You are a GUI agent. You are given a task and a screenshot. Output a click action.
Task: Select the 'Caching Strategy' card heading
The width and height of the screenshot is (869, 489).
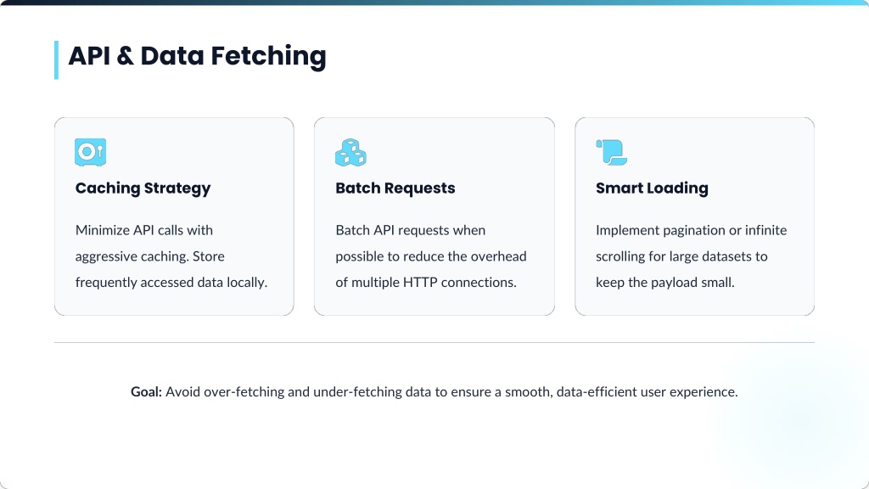click(x=143, y=188)
